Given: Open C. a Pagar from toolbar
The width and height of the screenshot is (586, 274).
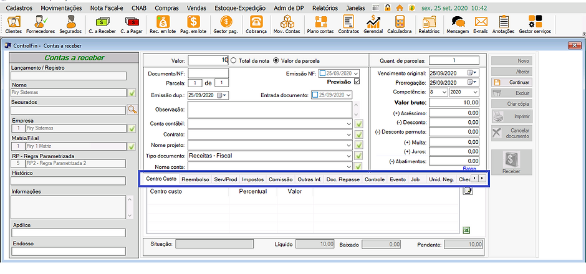Looking at the screenshot, I should (x=131, y=25).
